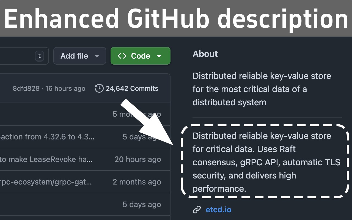This screenshot has width=352, height=220.
Task: Click the Add file button label
Action: [x=74, y=56]
